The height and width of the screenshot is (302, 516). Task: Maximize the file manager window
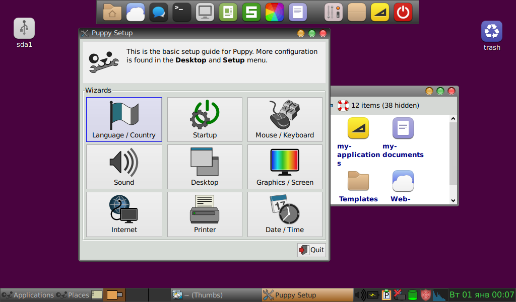(x=440, y=91)
